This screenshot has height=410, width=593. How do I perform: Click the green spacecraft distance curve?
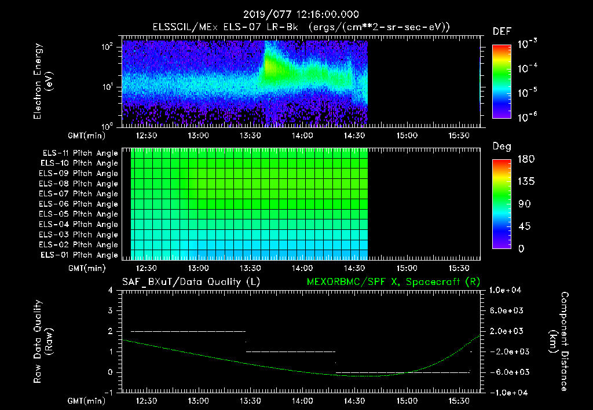click(301, 371)
